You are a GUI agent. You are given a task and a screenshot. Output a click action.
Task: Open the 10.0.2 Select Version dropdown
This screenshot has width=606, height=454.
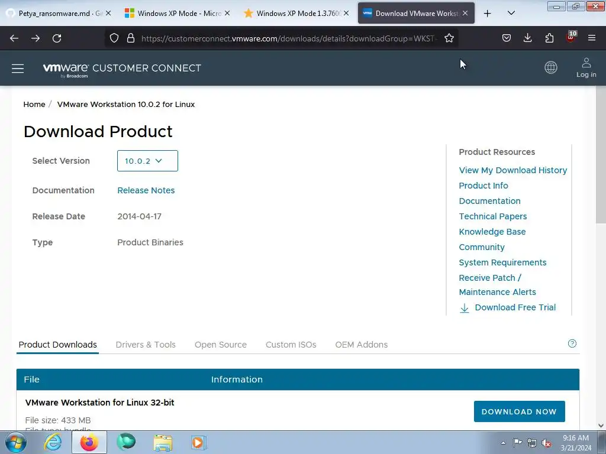(x=147, y=161)
